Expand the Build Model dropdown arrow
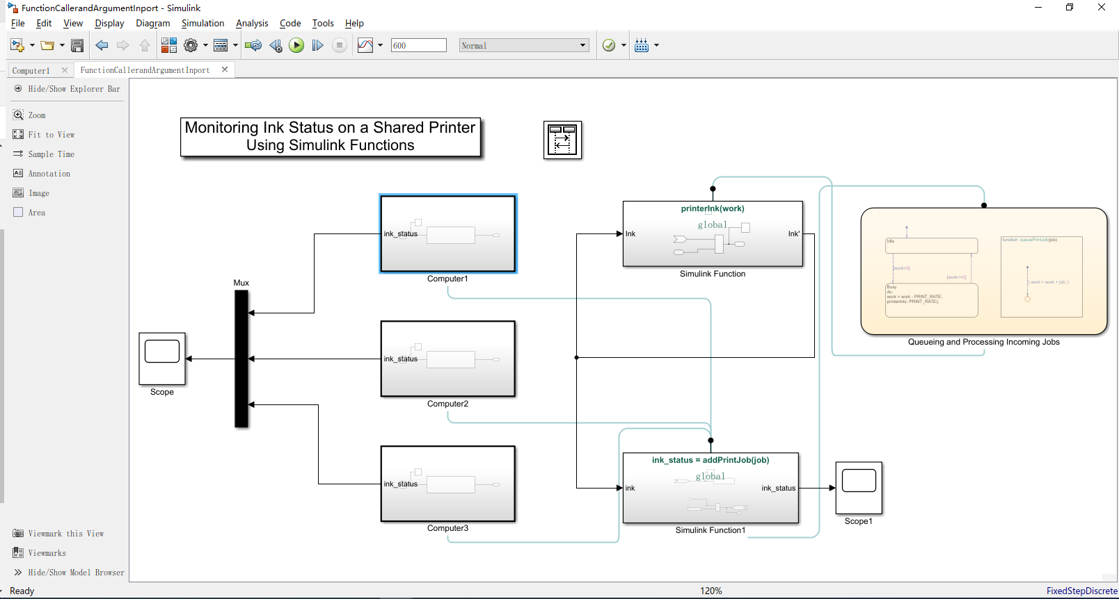Image resolution: width=1119 pixels, height=599 pixels. pyautogui.click(x=656, y=46)
